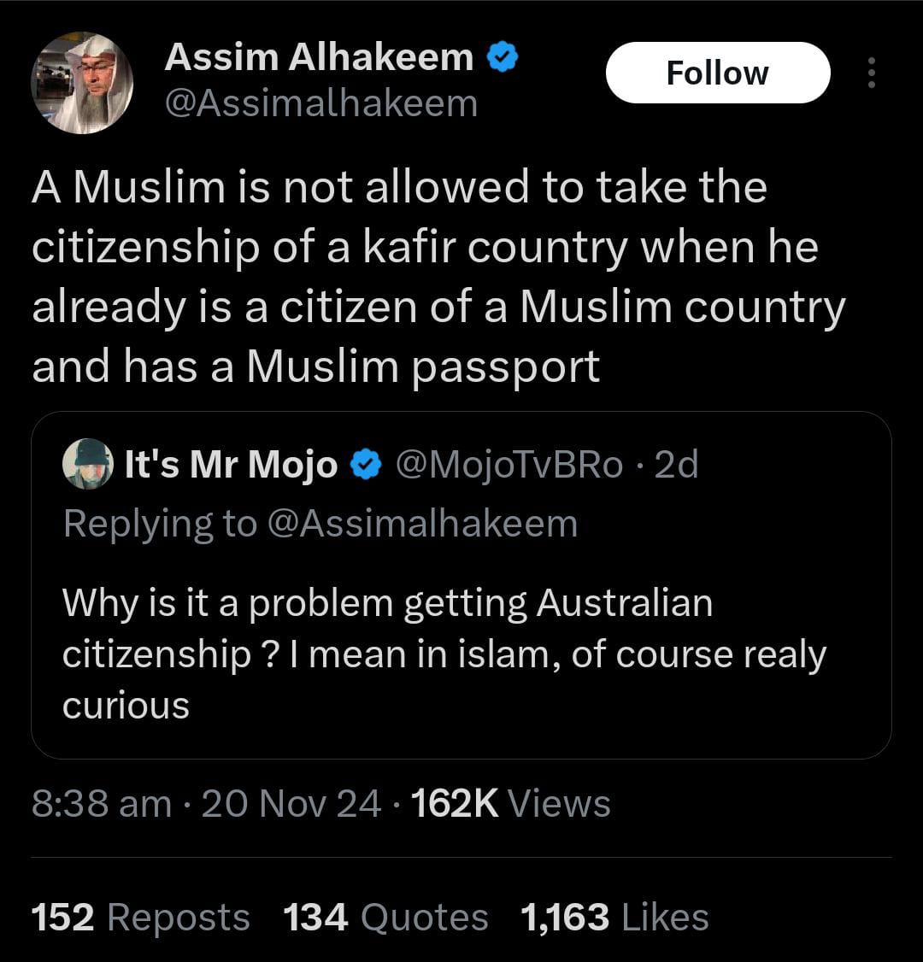The height and width of the screenshot is (962, 923).
Task: Show the 134 Quotes list
Action: coord(385,918)
